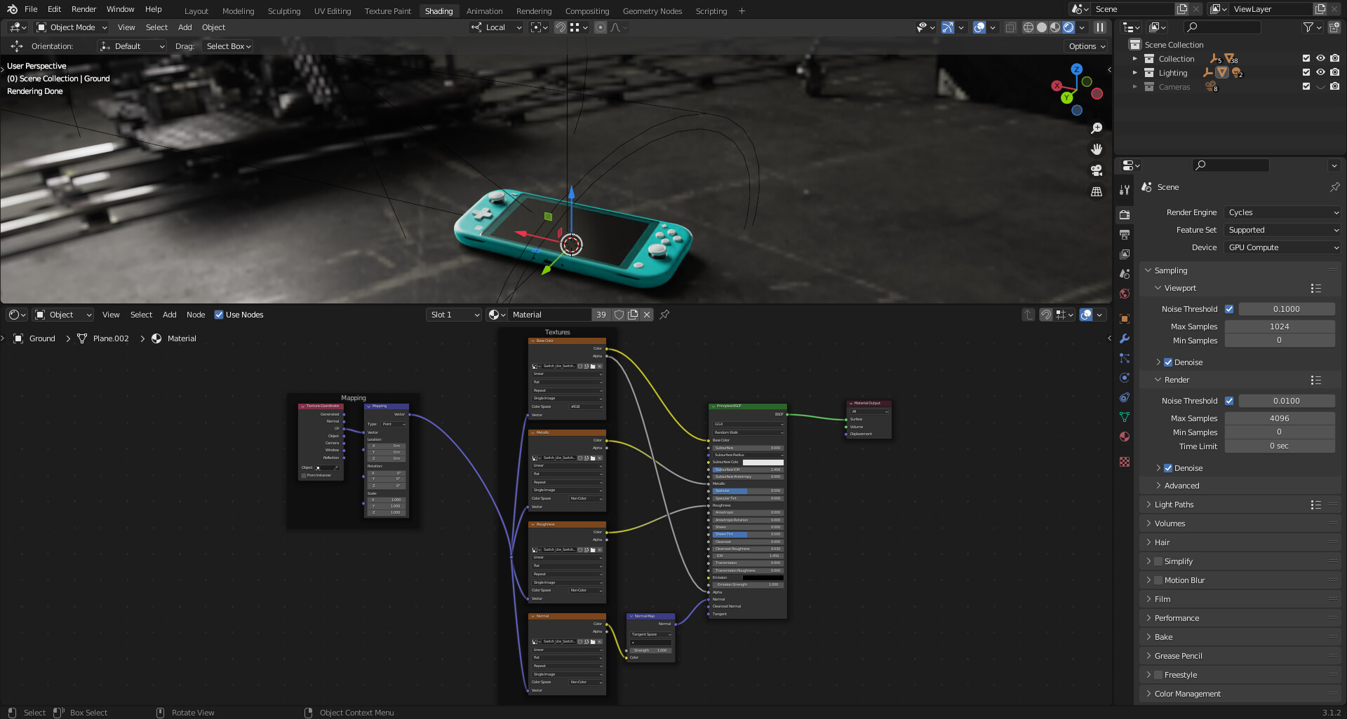The width and height of the screenshot is (1347, 719).
Task: Open the Device GPU Compute dropdown
Action: pos(1282,247)
